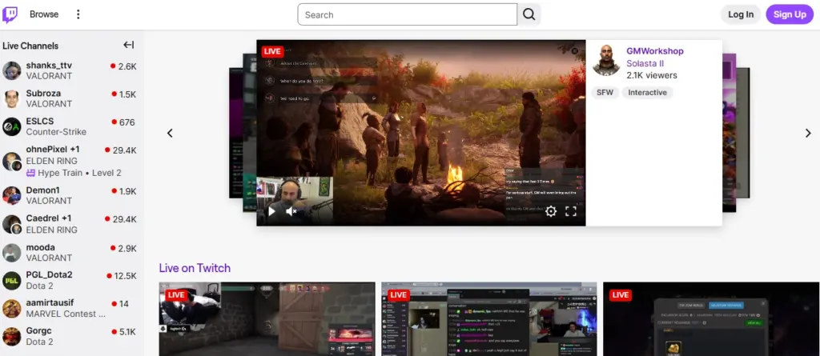Screen dimensions: 820x356
Task: Open the three-dot more options menu
Action: coord(78,14)
